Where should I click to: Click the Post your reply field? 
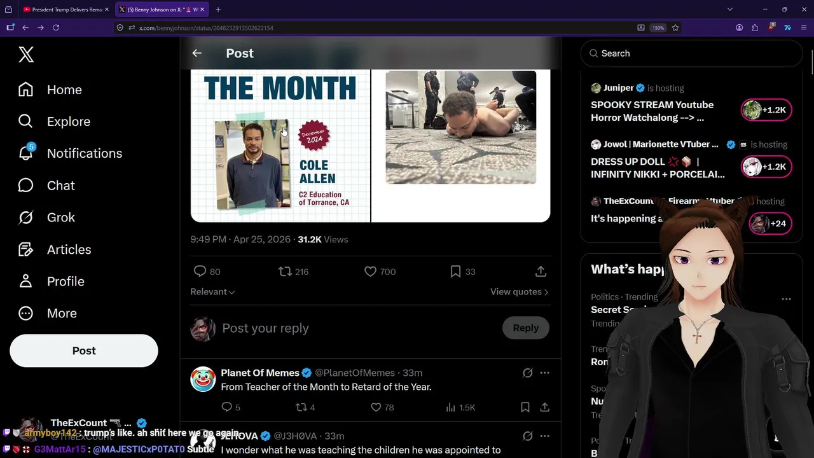point(356,328)
